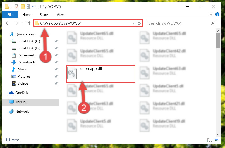Open the View ribbon tab
Viewport: 225px width, 148px height.
(60, 15)
